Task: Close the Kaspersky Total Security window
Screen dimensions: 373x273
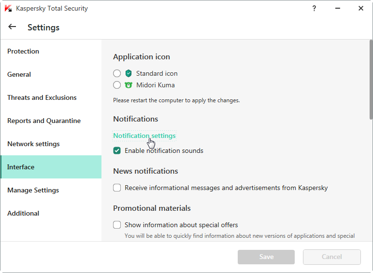Action: [x=360, y=8]
